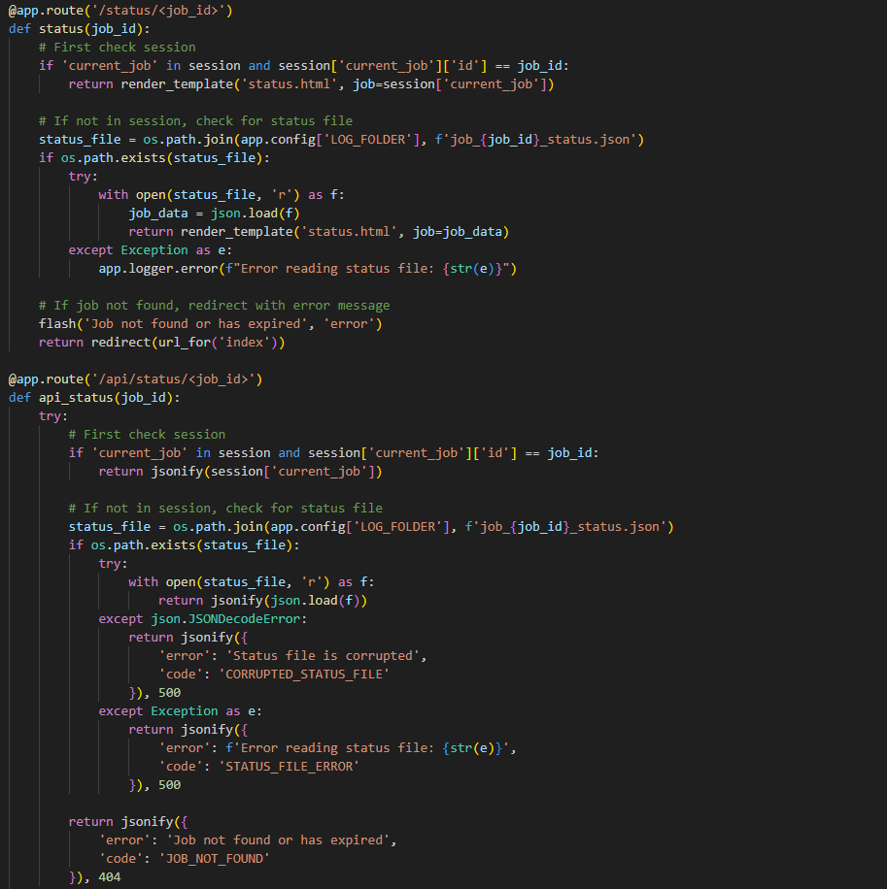Click 'def status(job_id):' function definition
This screenshot has width=887, height=889.
[80, 29]
